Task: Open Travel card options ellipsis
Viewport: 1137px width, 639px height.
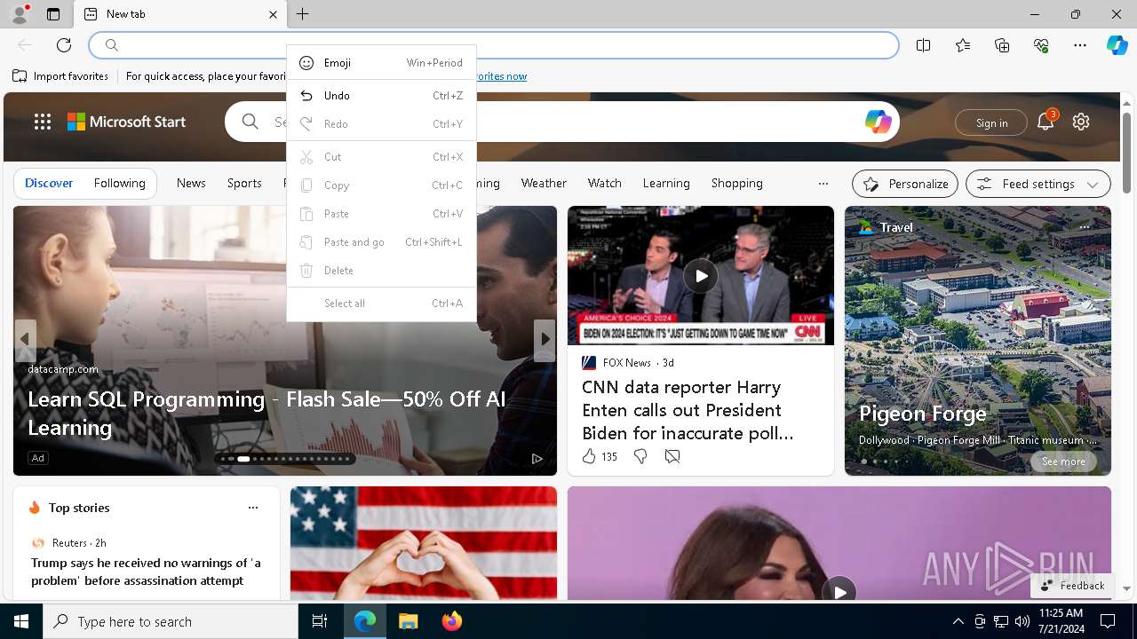Action: [x=1085, y=227]
